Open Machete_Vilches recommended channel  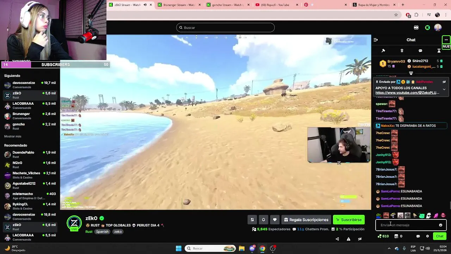[30, 175]
